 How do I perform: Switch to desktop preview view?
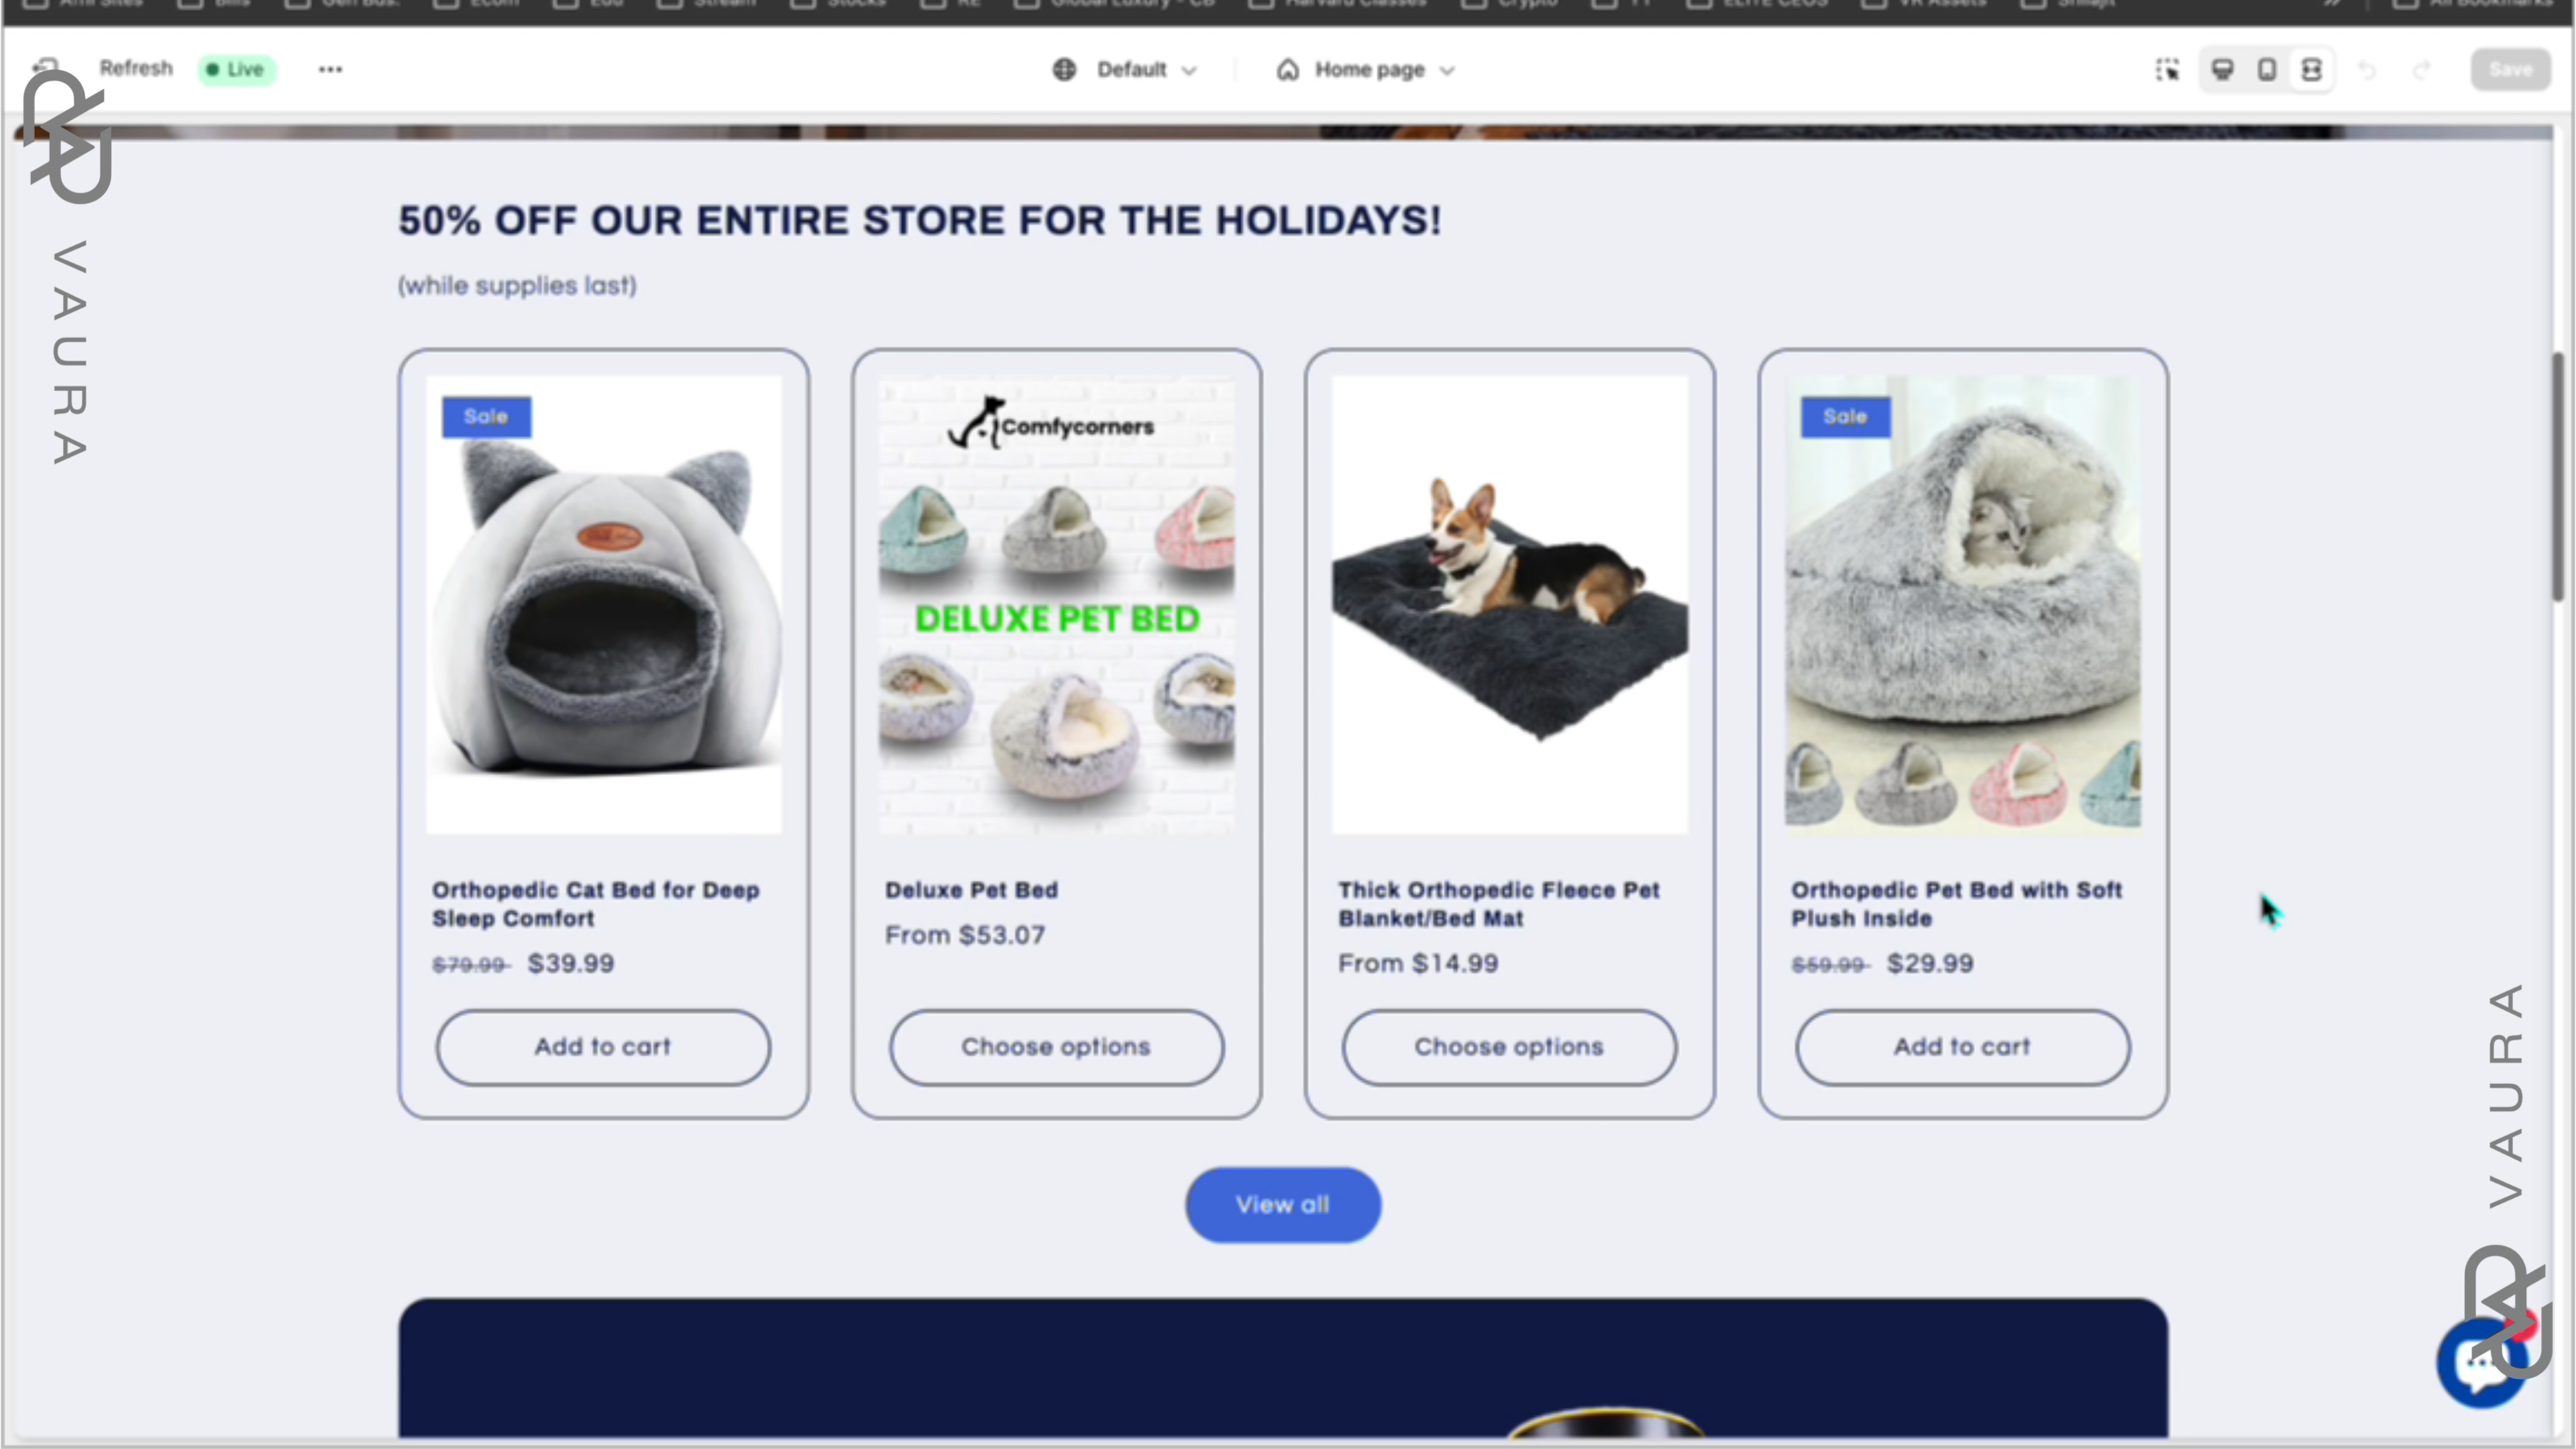pyautogui.click(x=2222, y=70)
